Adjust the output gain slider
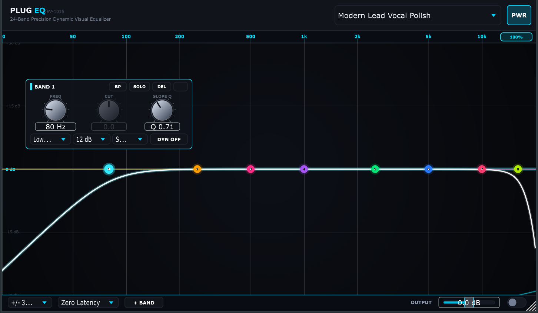538x313 pixels. click(x=469, y=303)
